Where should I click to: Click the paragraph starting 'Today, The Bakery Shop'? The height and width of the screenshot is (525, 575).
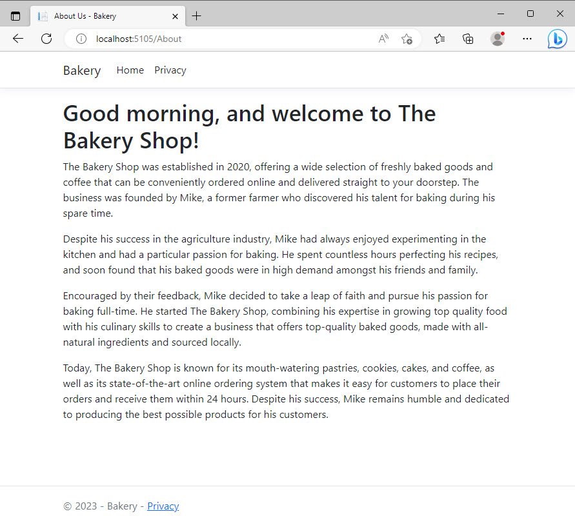(286, 391)
